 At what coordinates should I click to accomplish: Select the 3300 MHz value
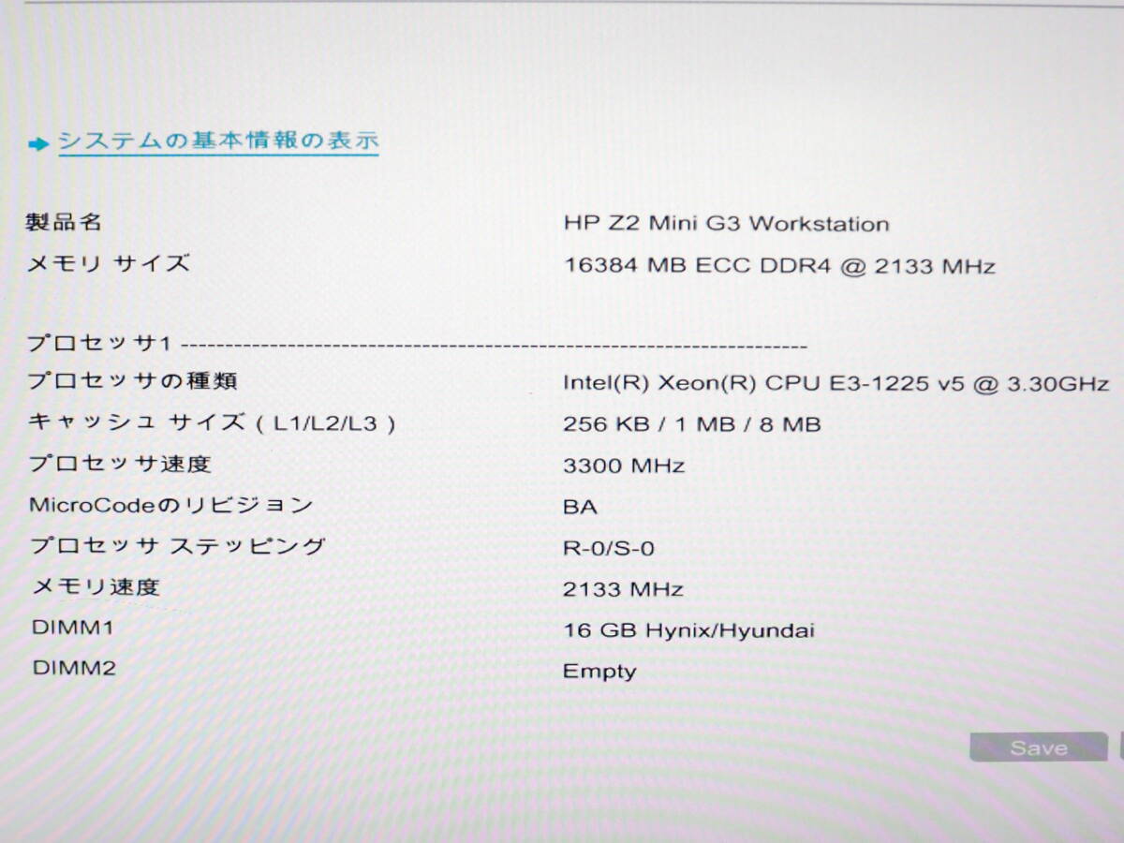click(x=624, y=466)
